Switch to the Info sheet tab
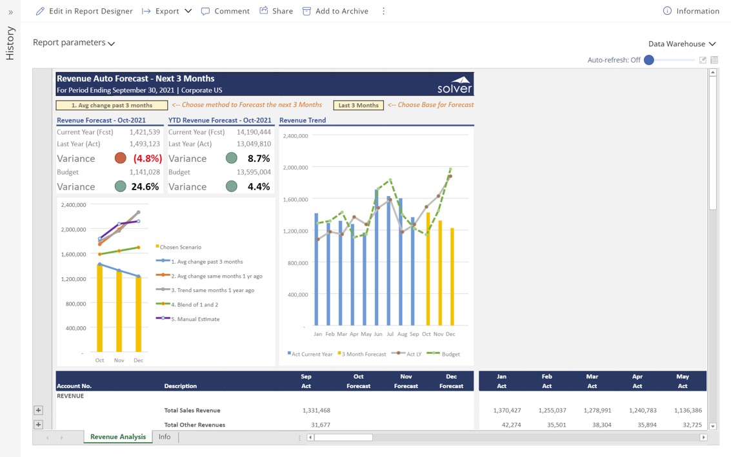 [165, 437]
